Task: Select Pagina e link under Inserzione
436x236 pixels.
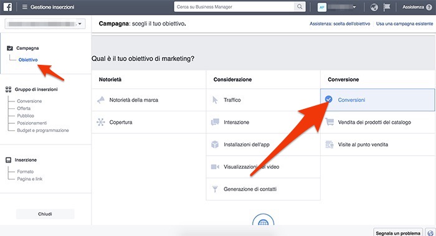Action: tap(30, 179)
